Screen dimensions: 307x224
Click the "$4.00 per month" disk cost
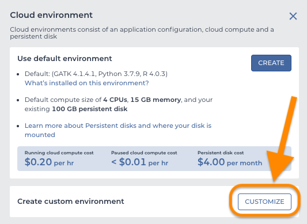pyautogui.click(x=230, y=162)
